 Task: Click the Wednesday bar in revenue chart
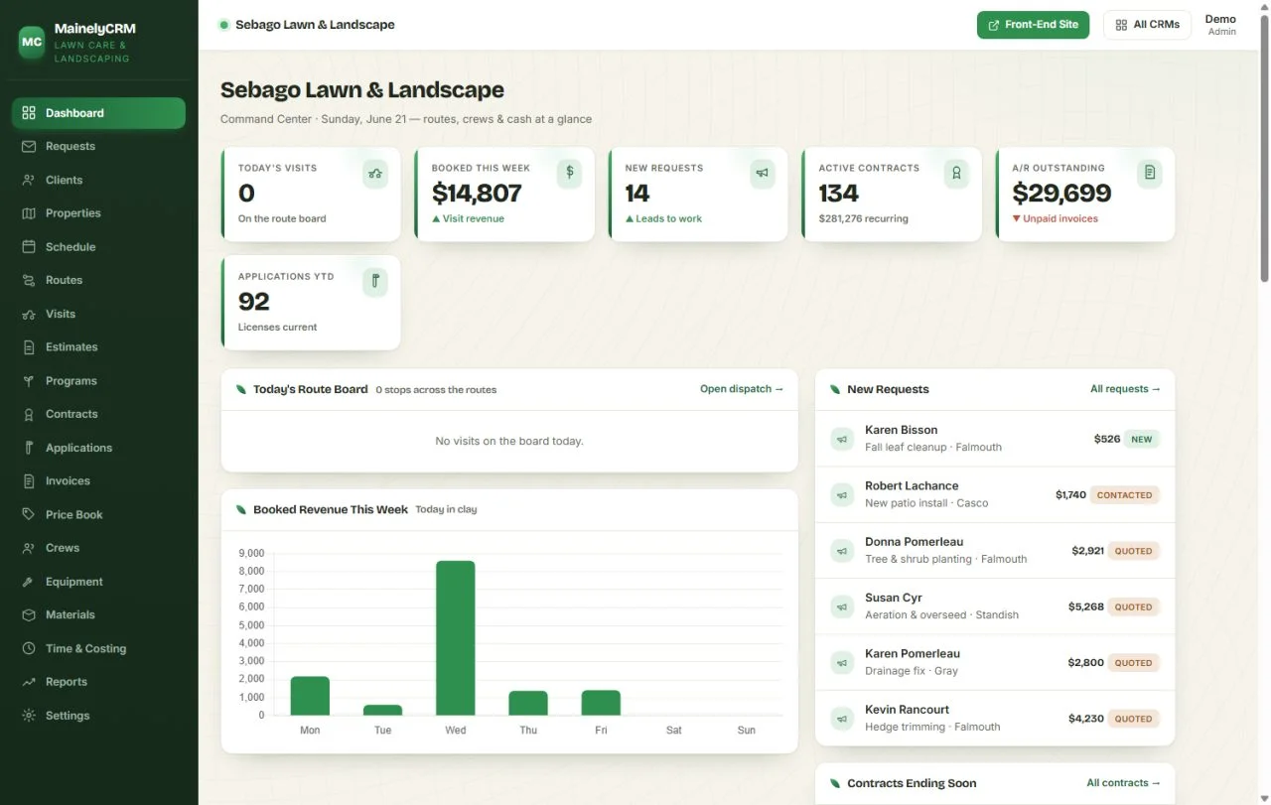coord(456,638)
